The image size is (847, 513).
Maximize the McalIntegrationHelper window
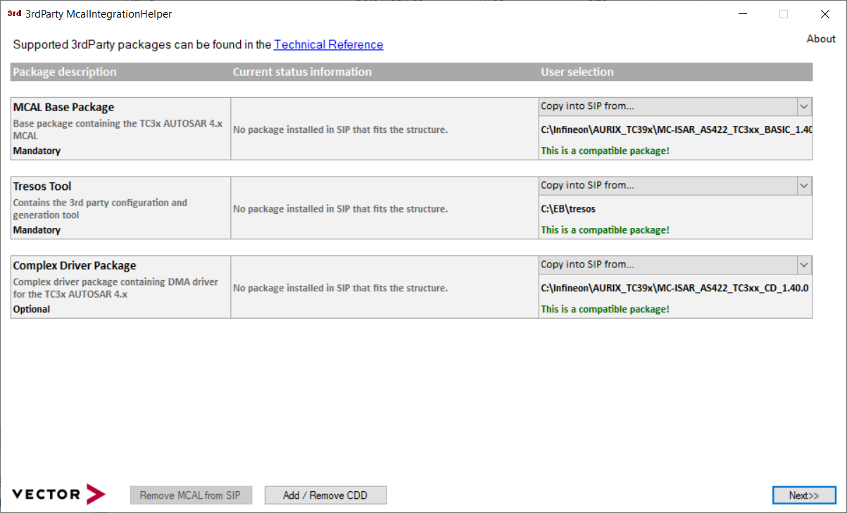click(x=783, y=14)
